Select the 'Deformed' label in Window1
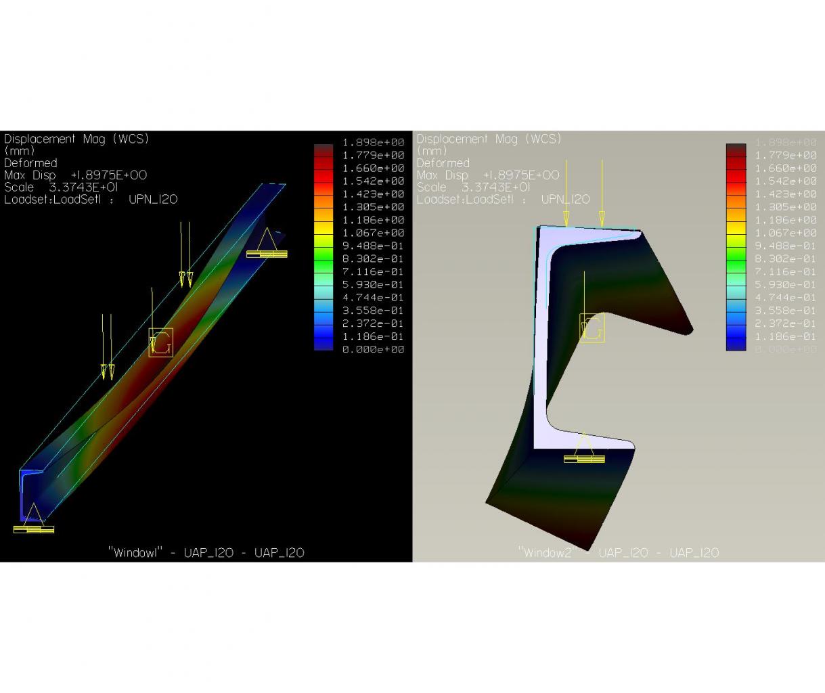825x693 pixels. tap(30, 163)
